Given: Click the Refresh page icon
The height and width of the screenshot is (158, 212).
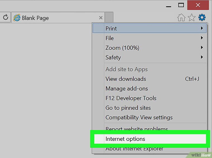Looking at the screenshot, I should click(x=5, y=18).
